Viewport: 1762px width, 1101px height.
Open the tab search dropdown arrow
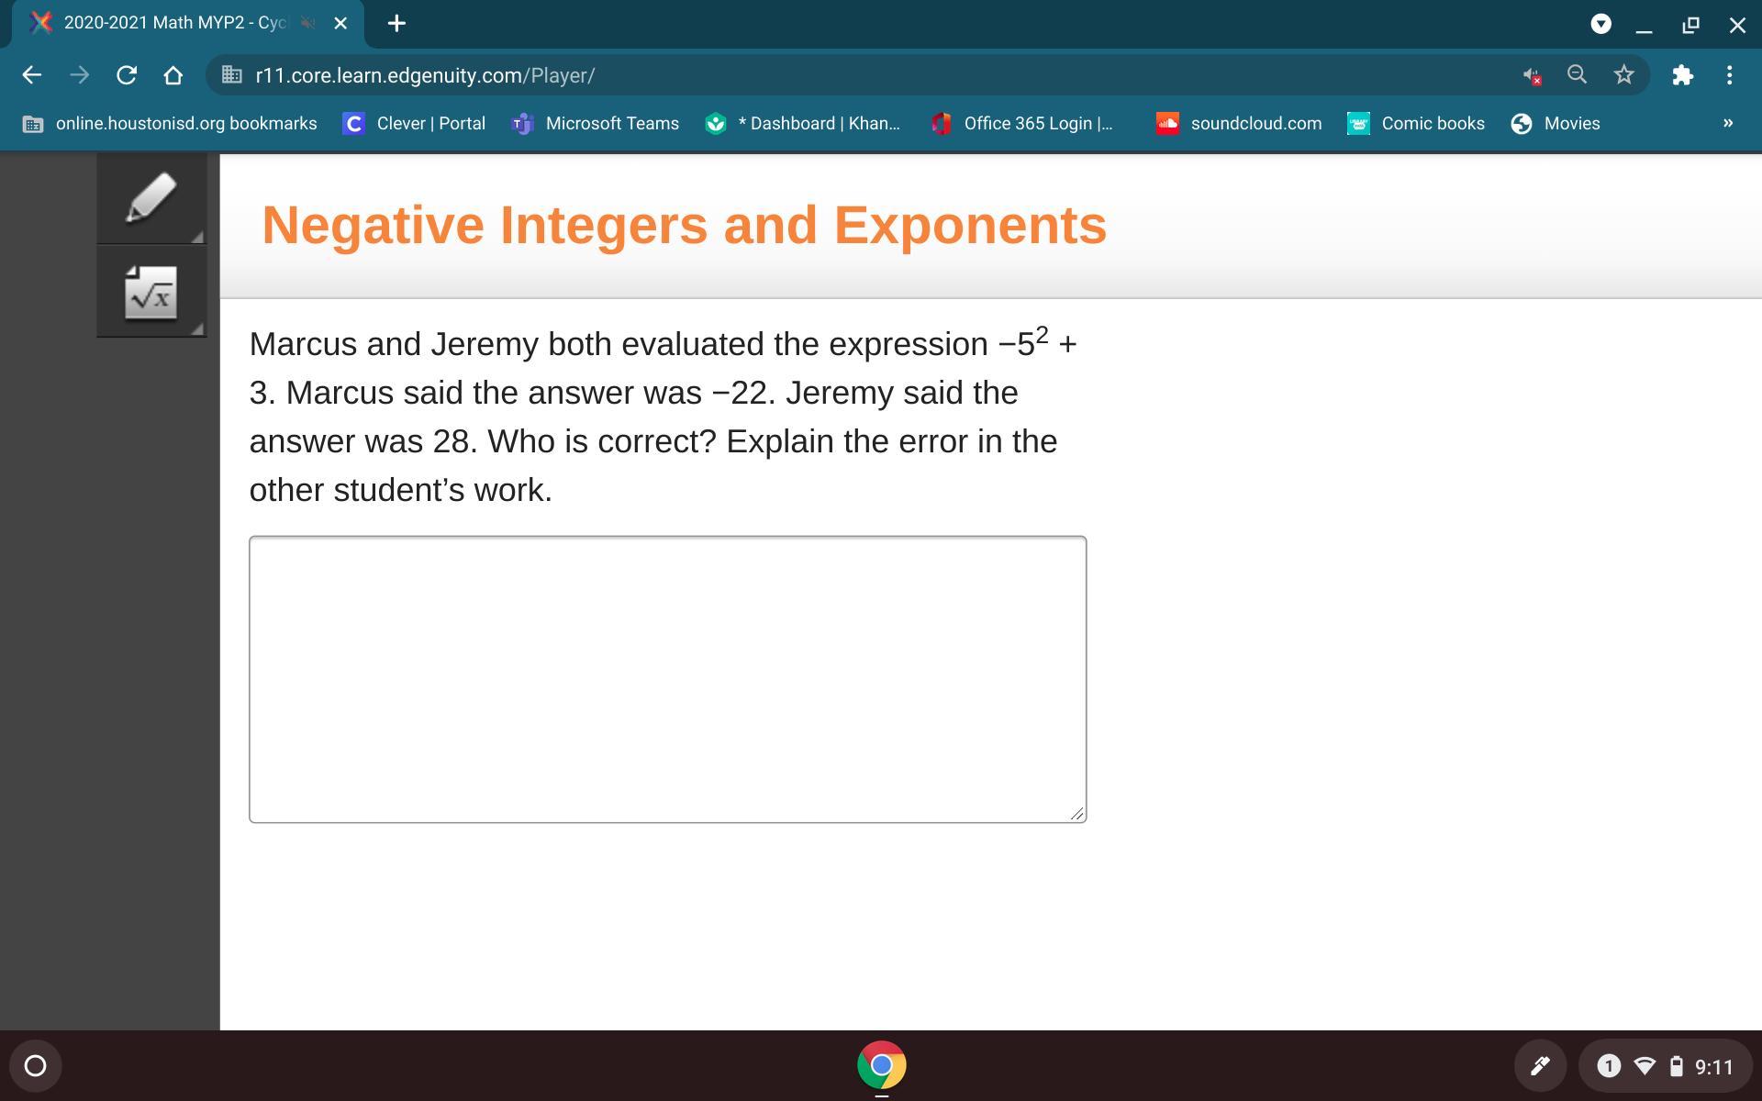(1600, 24)
